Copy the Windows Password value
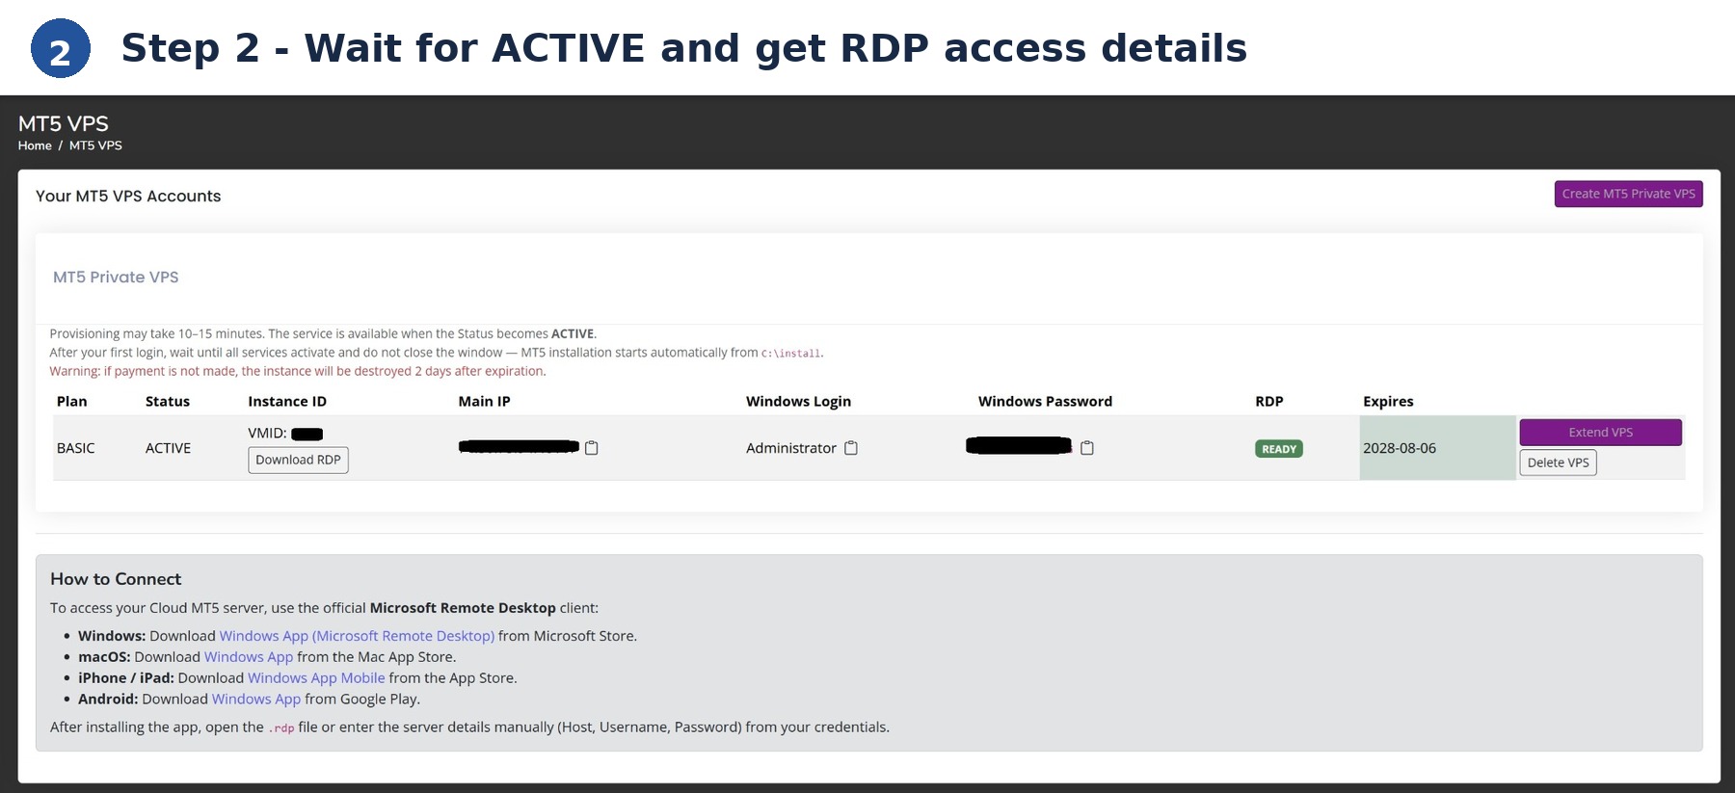Image resolution: width=1735 pixels, height=793 pixels. 1087,448
